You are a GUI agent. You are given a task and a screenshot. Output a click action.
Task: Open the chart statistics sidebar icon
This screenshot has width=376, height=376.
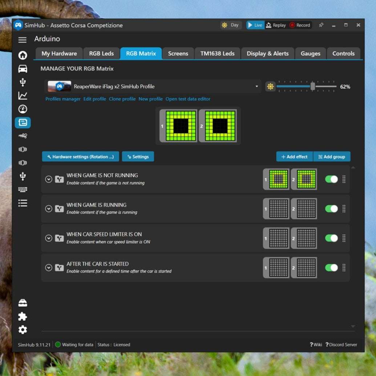pos(23,96)
